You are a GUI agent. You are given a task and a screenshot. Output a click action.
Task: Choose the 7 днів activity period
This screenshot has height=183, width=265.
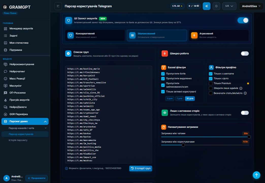(x=179, y=99)
